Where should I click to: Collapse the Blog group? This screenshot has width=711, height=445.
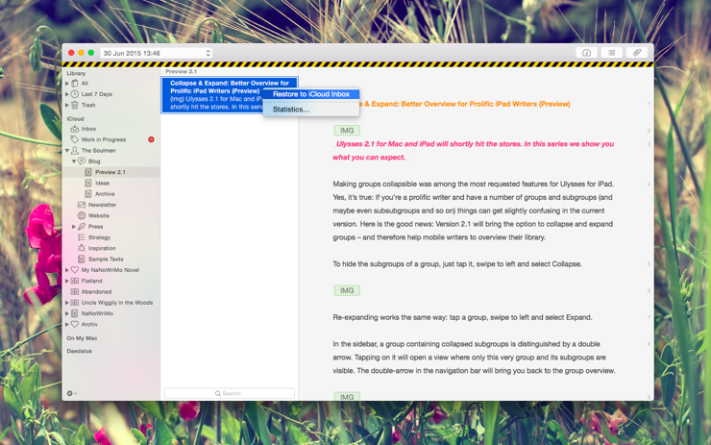tap(74, 161)
